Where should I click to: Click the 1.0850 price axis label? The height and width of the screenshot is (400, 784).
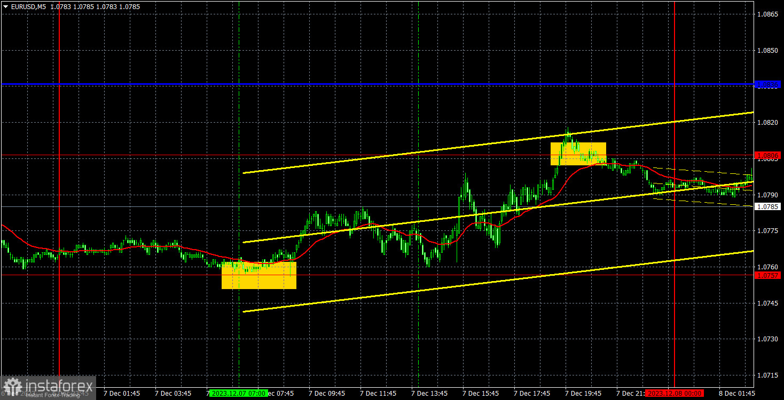pos(767,50)
